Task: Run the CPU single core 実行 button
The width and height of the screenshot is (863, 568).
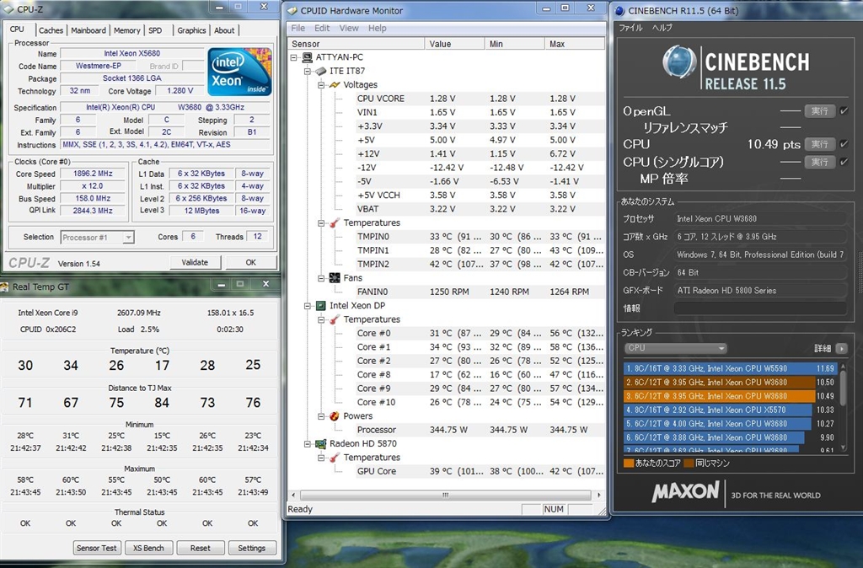Action: pyautogui.click(x=819, y=162)
